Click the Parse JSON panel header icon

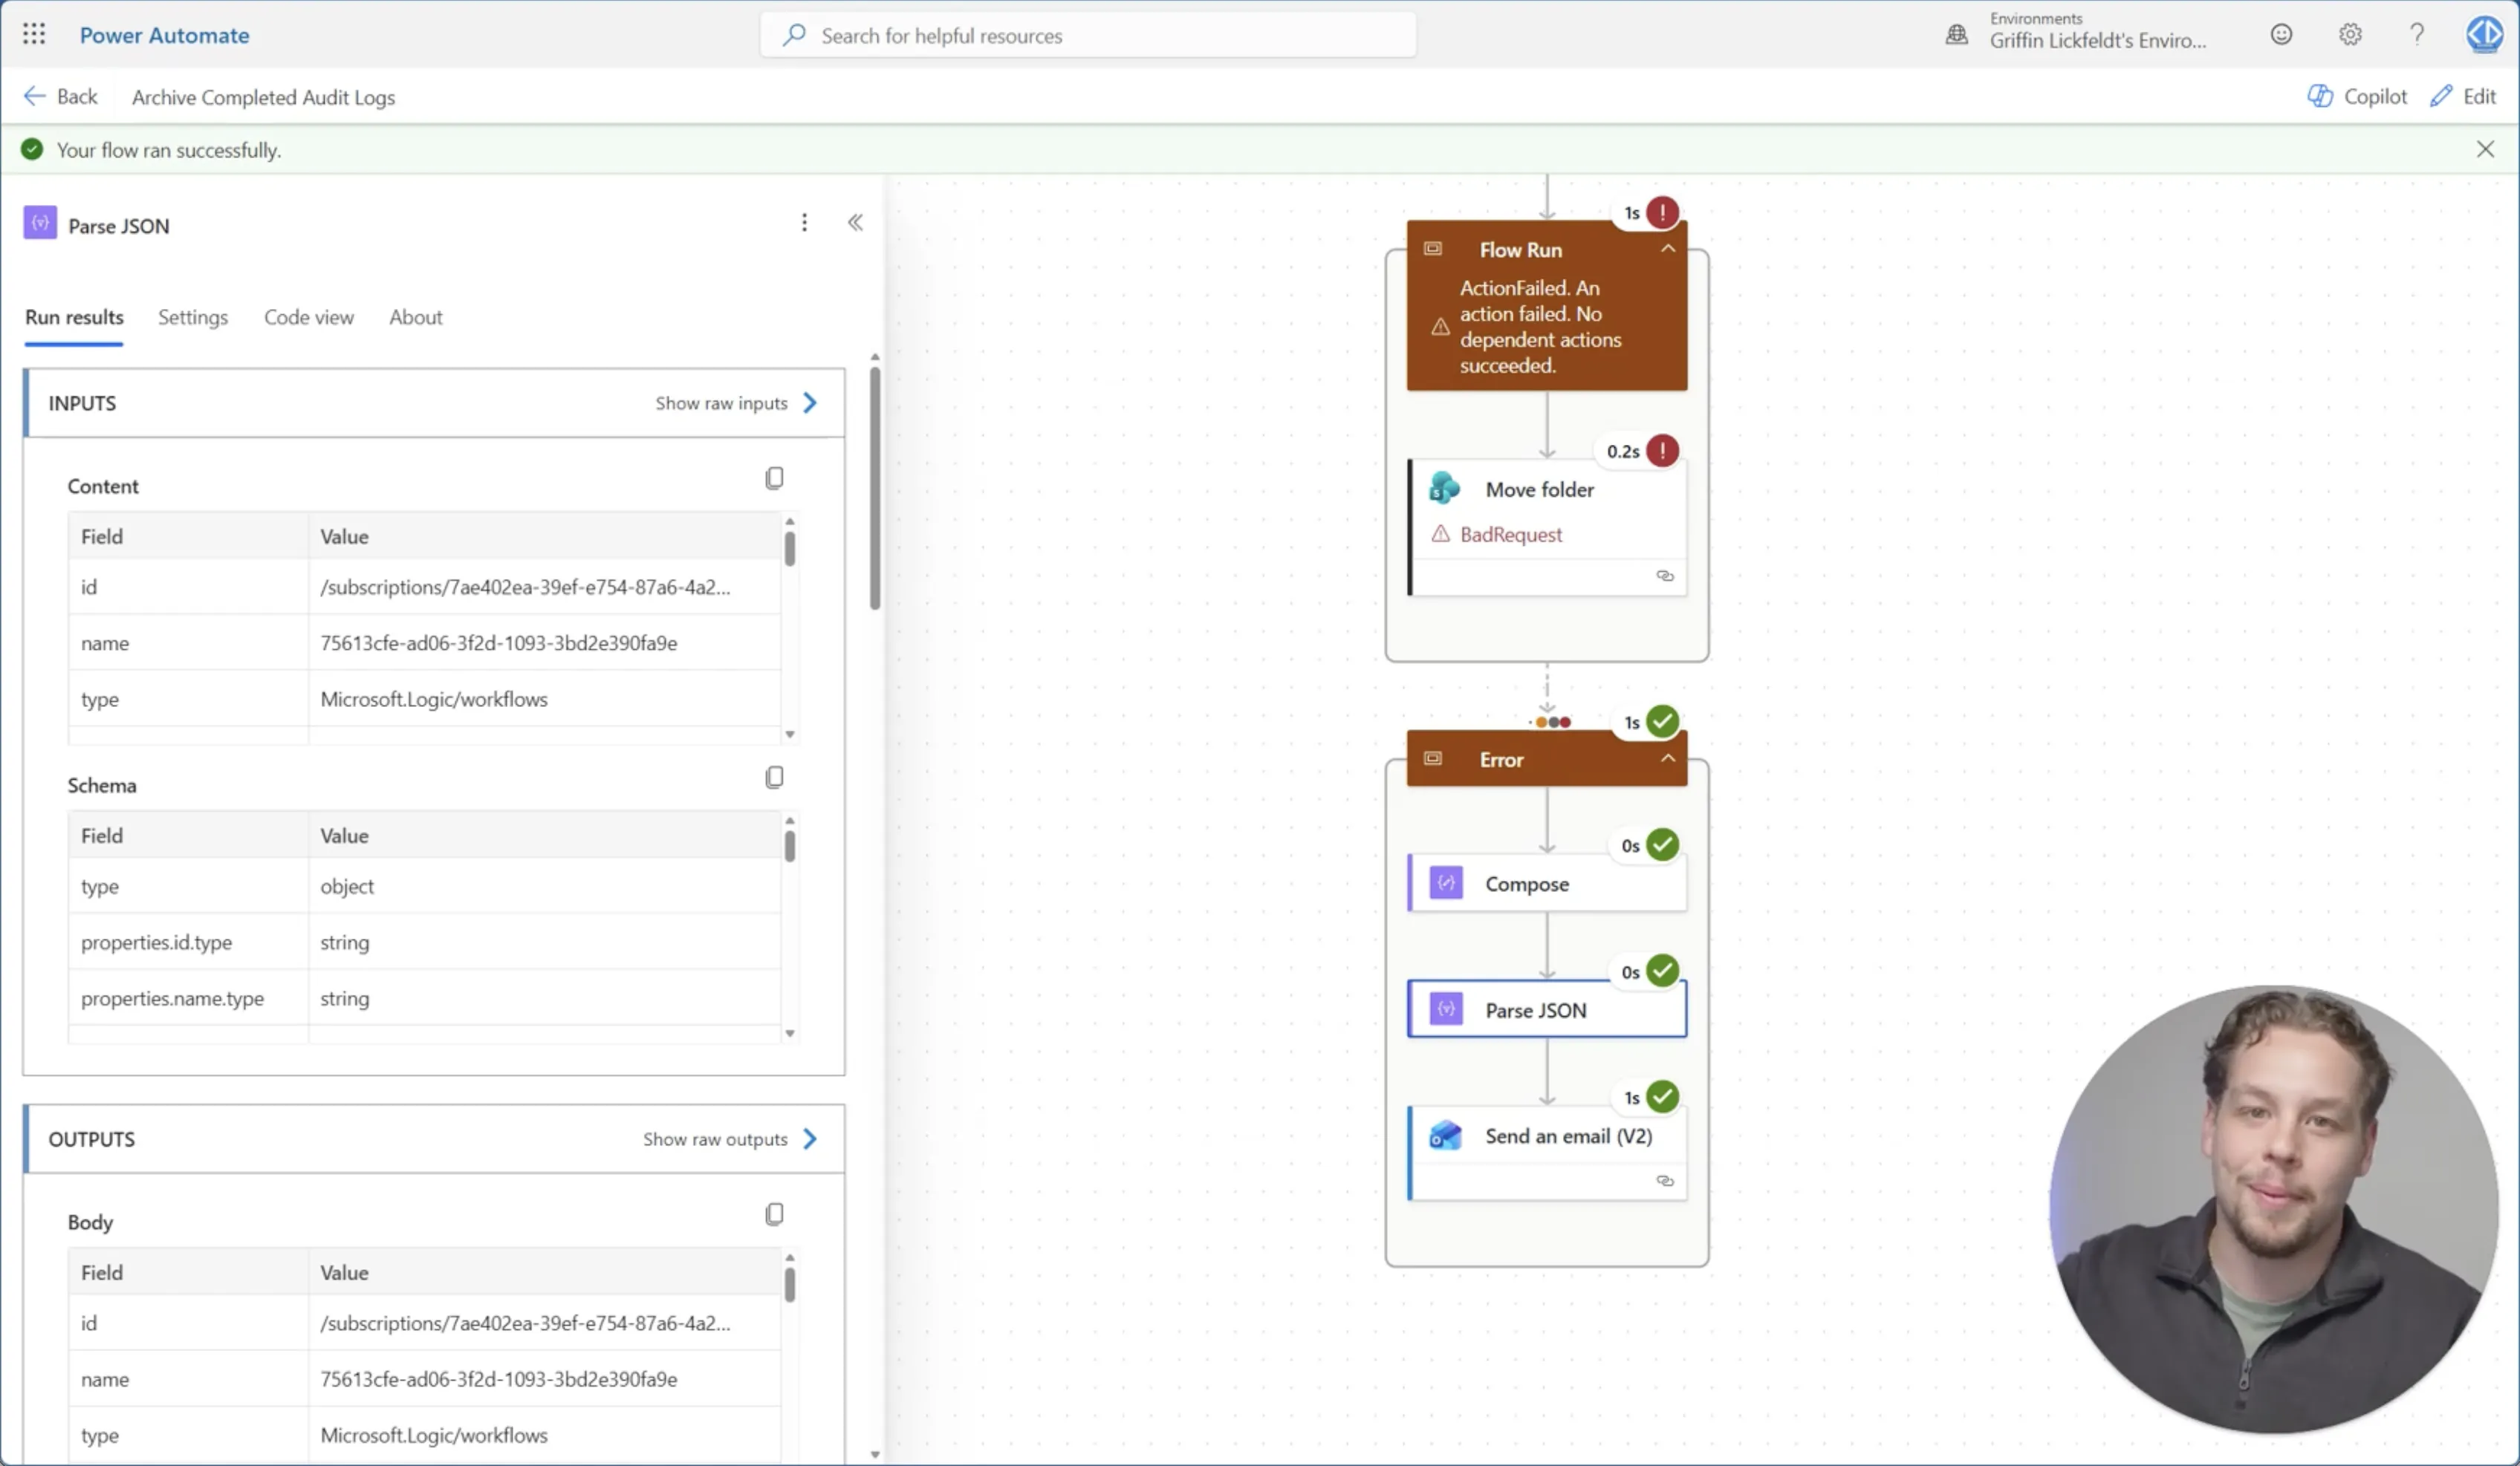(40, 223)
